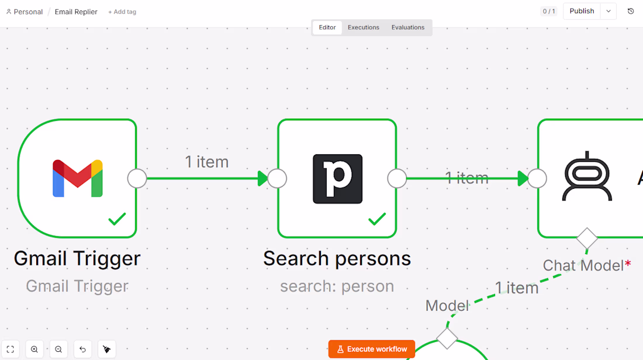The width and height of the screenshot is (643, 360).
Task: Click Execute workflow button
Action: click(x=372, y=349)
